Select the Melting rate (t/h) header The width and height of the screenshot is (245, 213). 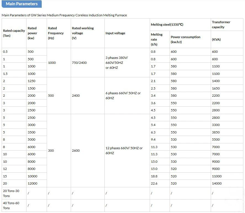tap(160, 40)
